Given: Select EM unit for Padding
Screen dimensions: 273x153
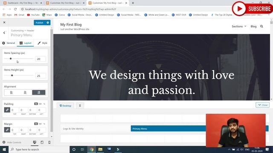Looking at the screenshot, I should tap(40, 104).
